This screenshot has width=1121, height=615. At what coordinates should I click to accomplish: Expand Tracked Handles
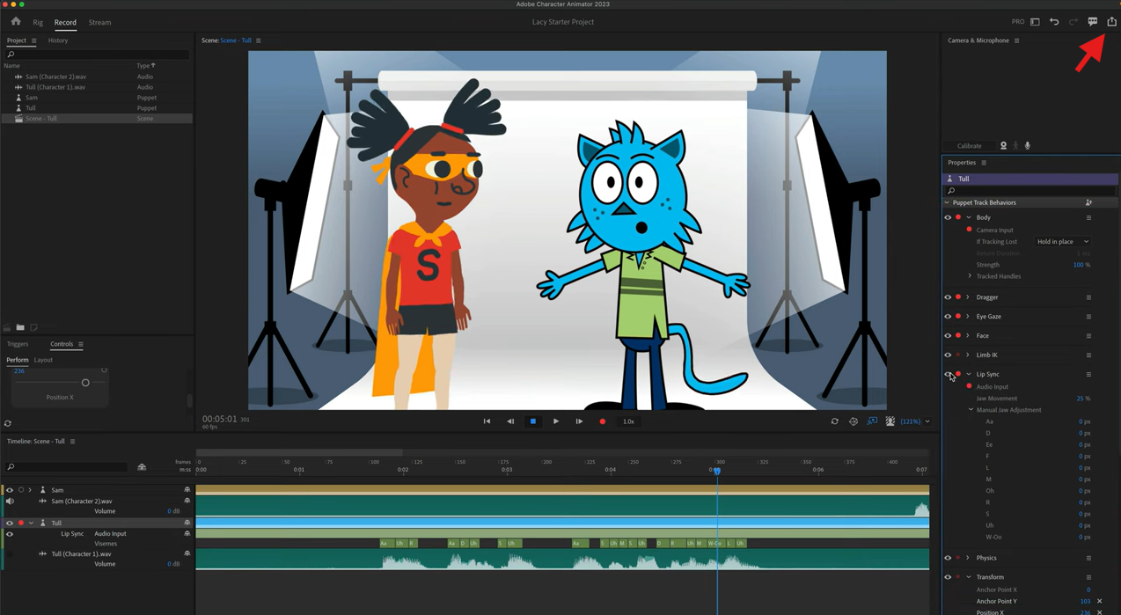tap(971, 276)
